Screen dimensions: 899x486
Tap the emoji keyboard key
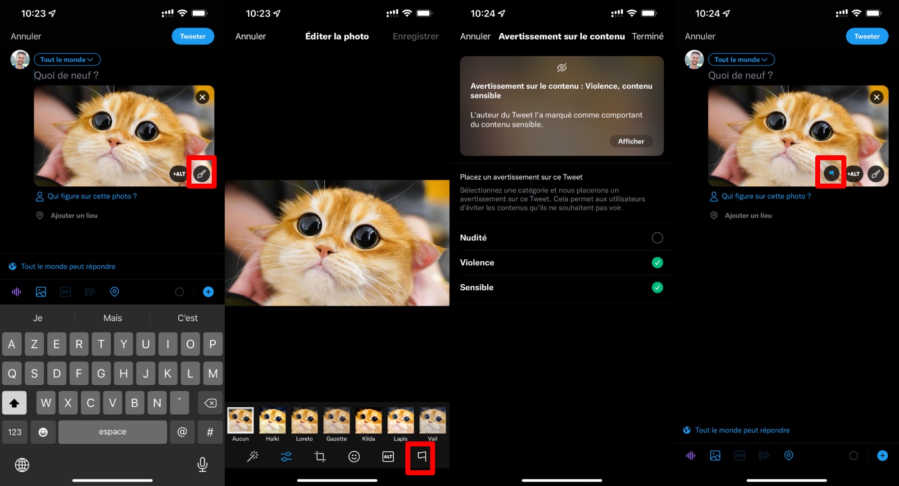[43, 432]
